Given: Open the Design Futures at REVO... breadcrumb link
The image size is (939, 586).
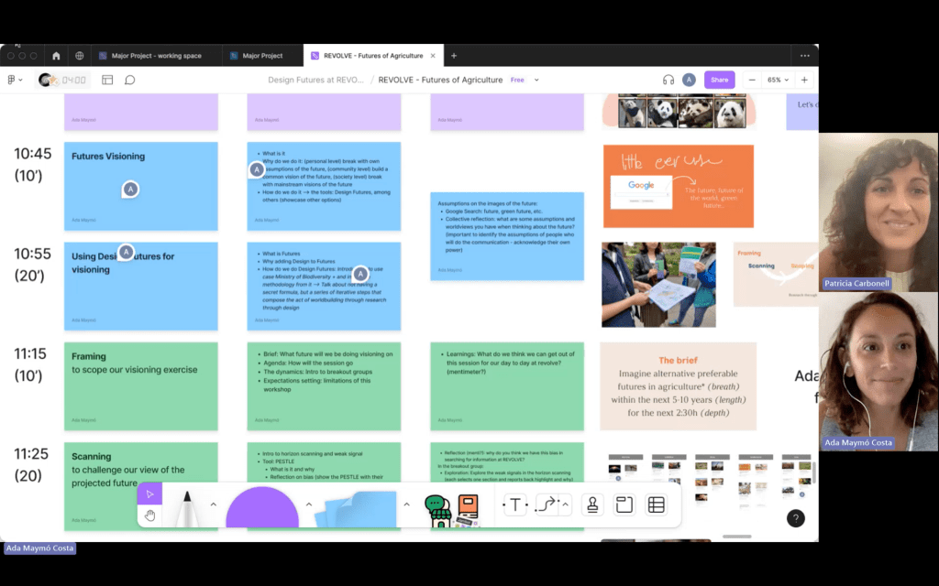Looking at the screenshot, I should coord(315,80).
